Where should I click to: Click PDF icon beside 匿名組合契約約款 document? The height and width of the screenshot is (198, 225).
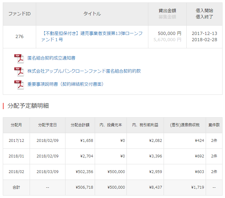pyautogui.click(x=19, y=71)
